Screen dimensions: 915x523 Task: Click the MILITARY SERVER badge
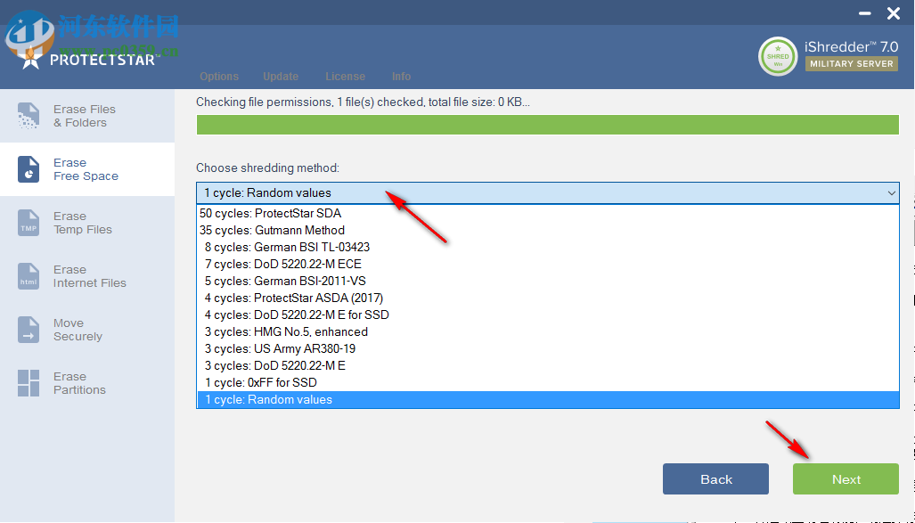pyautogui.click(x=852, y=63)
